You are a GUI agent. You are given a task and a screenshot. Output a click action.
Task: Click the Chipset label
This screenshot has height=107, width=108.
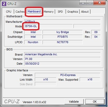tap(18, 32)
